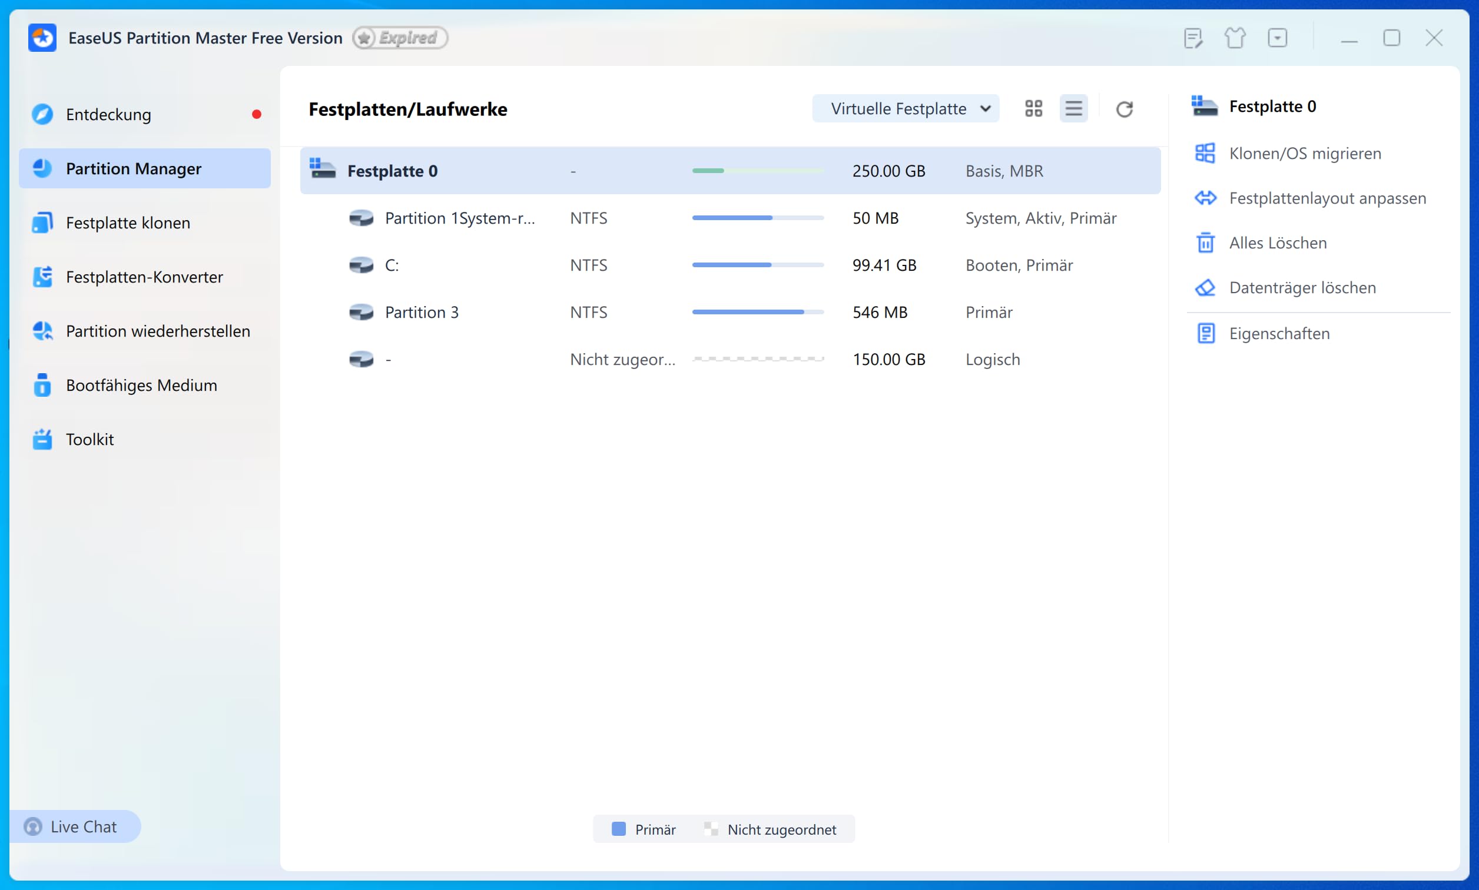This screenshot has height=890, width=1479.
Task: Select the Partition 3 row
Action: (731, 312)
